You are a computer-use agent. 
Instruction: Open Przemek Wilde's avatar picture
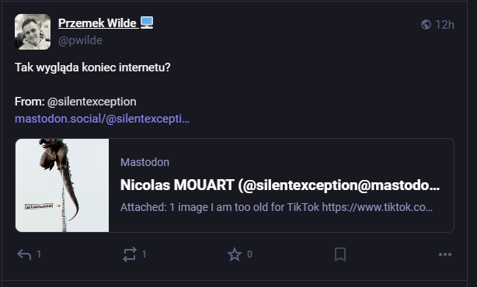click(33, 32)
